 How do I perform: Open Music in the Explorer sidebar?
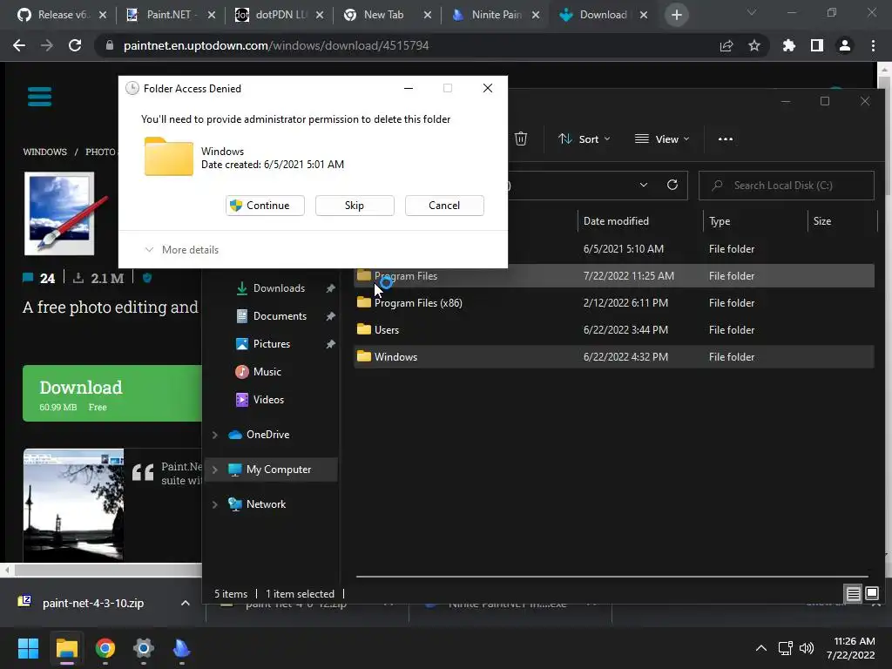(267, 371)
